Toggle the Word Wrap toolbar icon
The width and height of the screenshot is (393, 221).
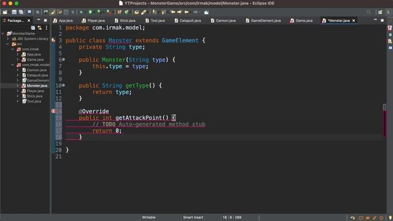click(x=60, y=12)
